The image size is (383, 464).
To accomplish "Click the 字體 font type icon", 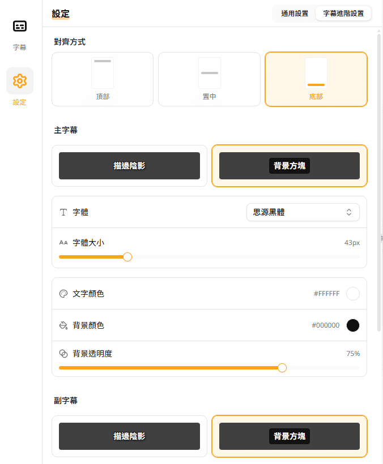I will pos(63,212).
